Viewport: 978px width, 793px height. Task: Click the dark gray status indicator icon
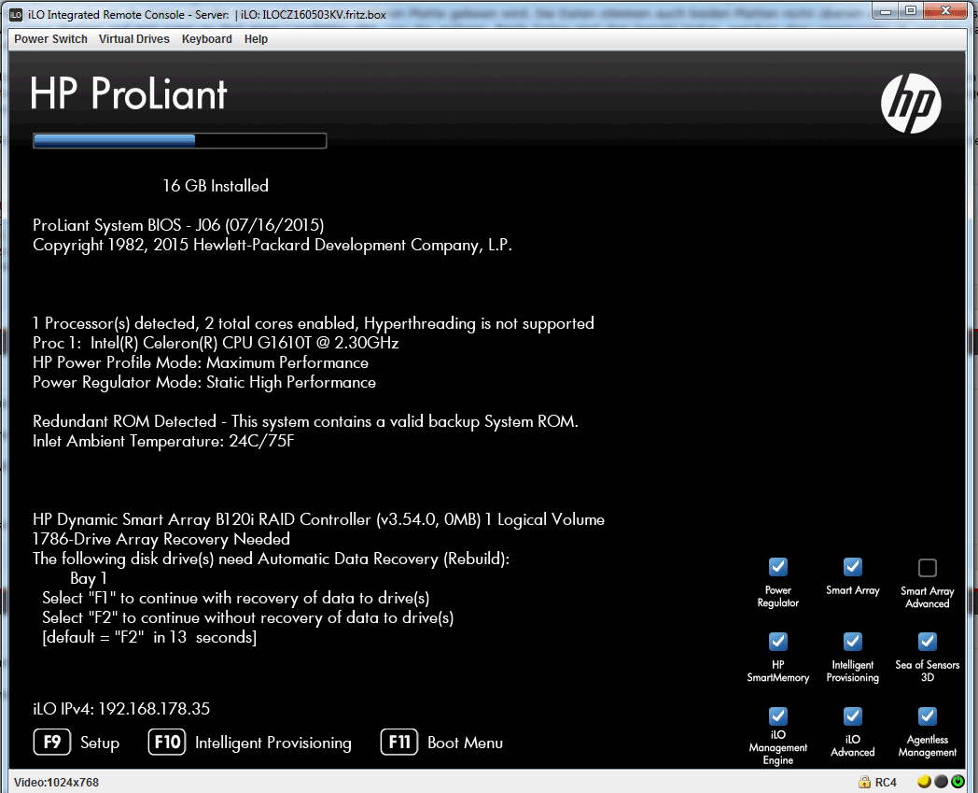tap(942, 781)
